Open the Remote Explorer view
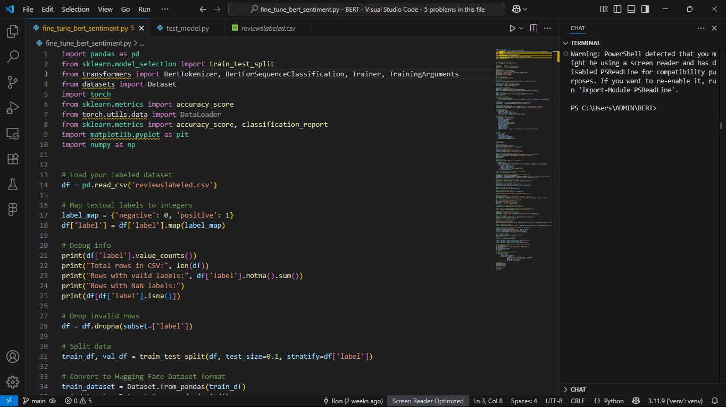Image resolution: width=726 pixels, height=407 pixels. click(12, 133)
